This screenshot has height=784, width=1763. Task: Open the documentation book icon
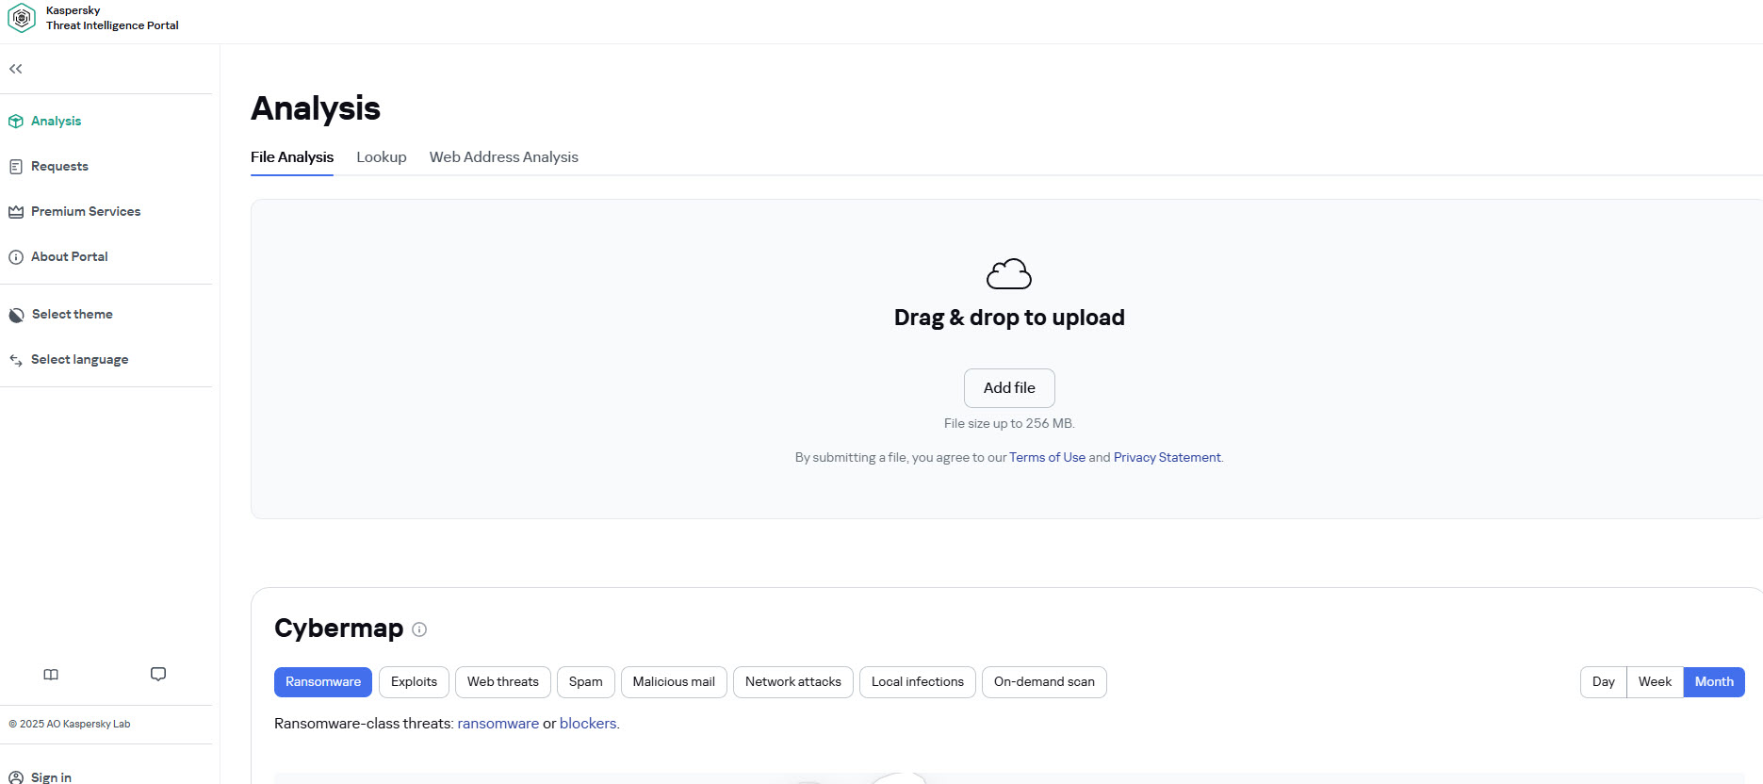point(51,675)
